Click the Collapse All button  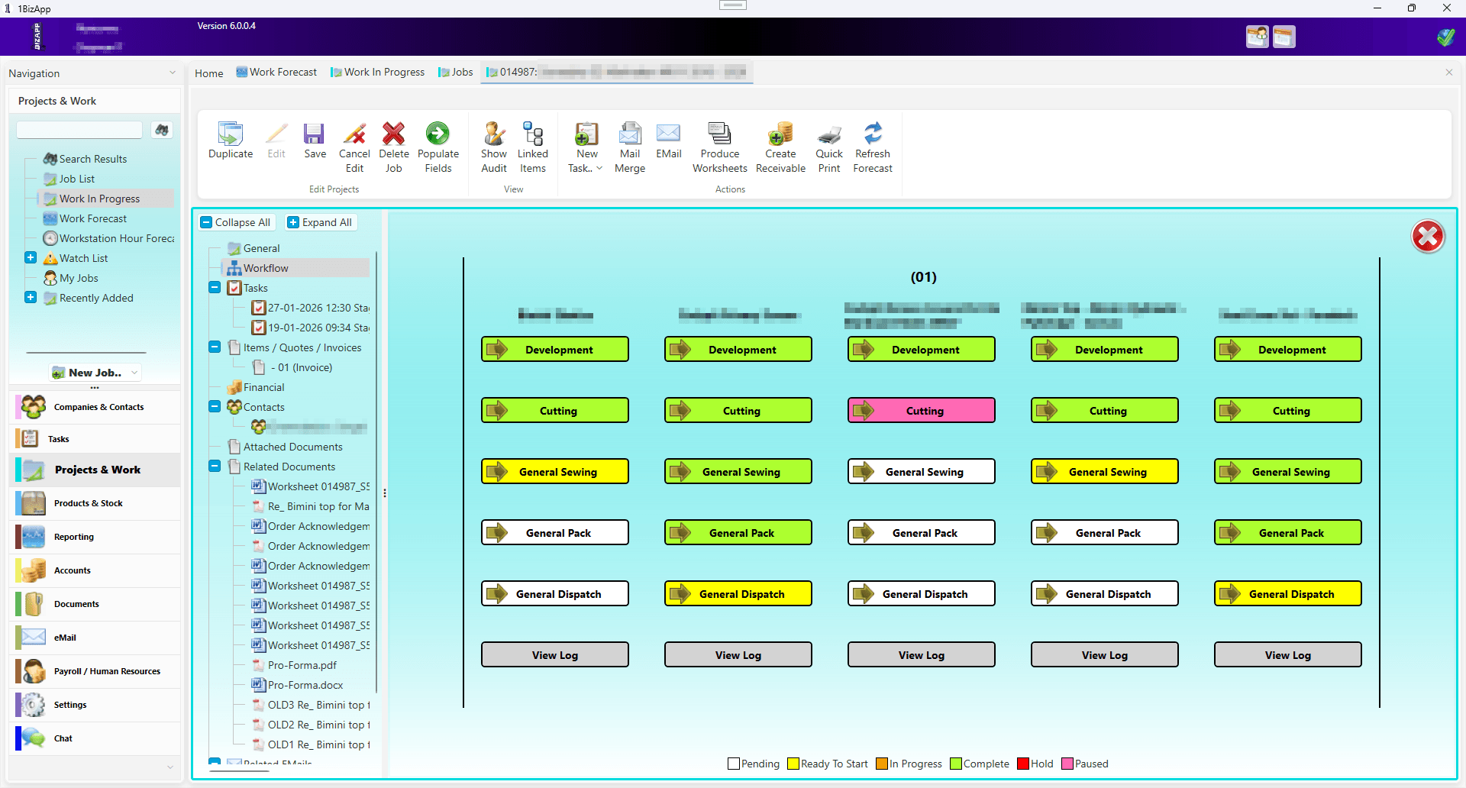[236, 222]
